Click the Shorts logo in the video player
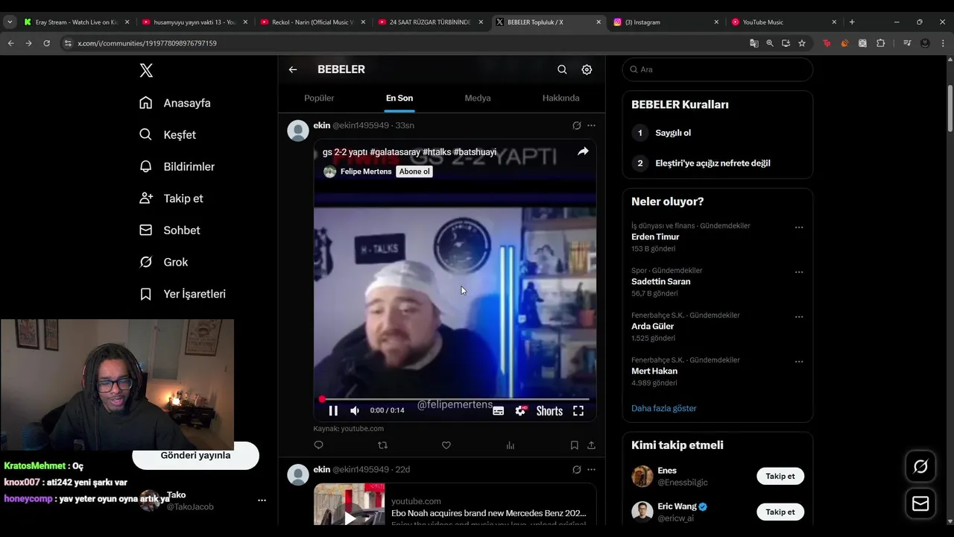The image size is (954, 537). click(549, 411)
